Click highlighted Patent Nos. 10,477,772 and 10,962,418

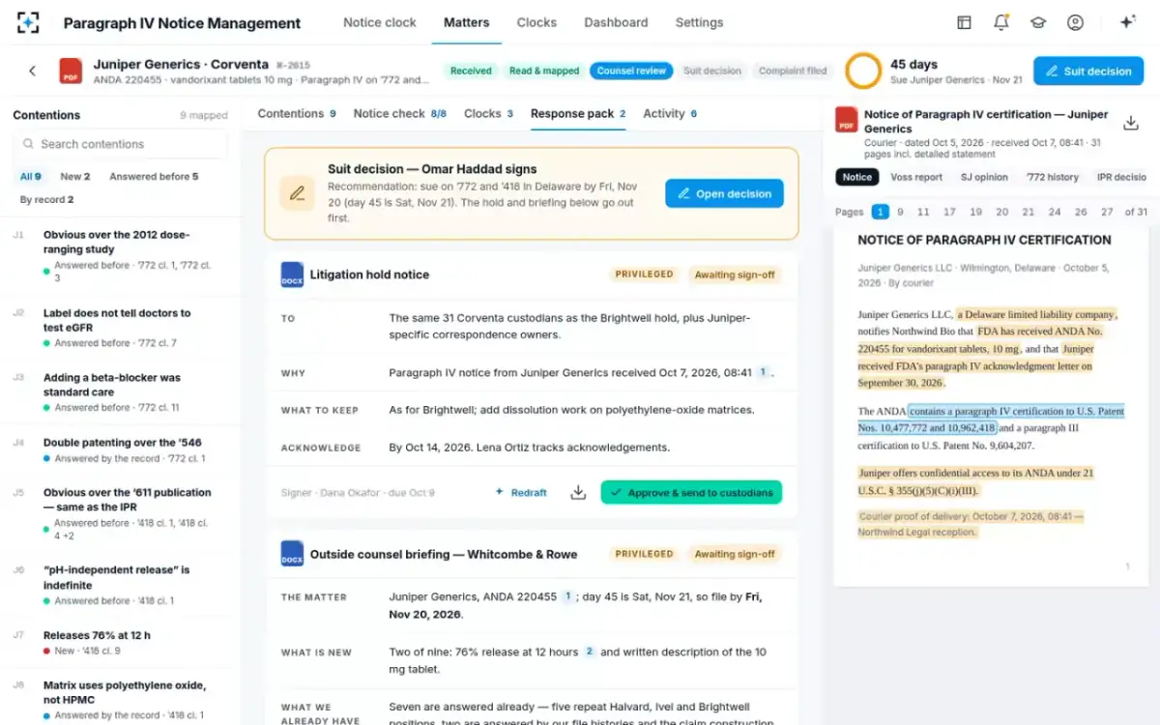(x=991, y=420)
